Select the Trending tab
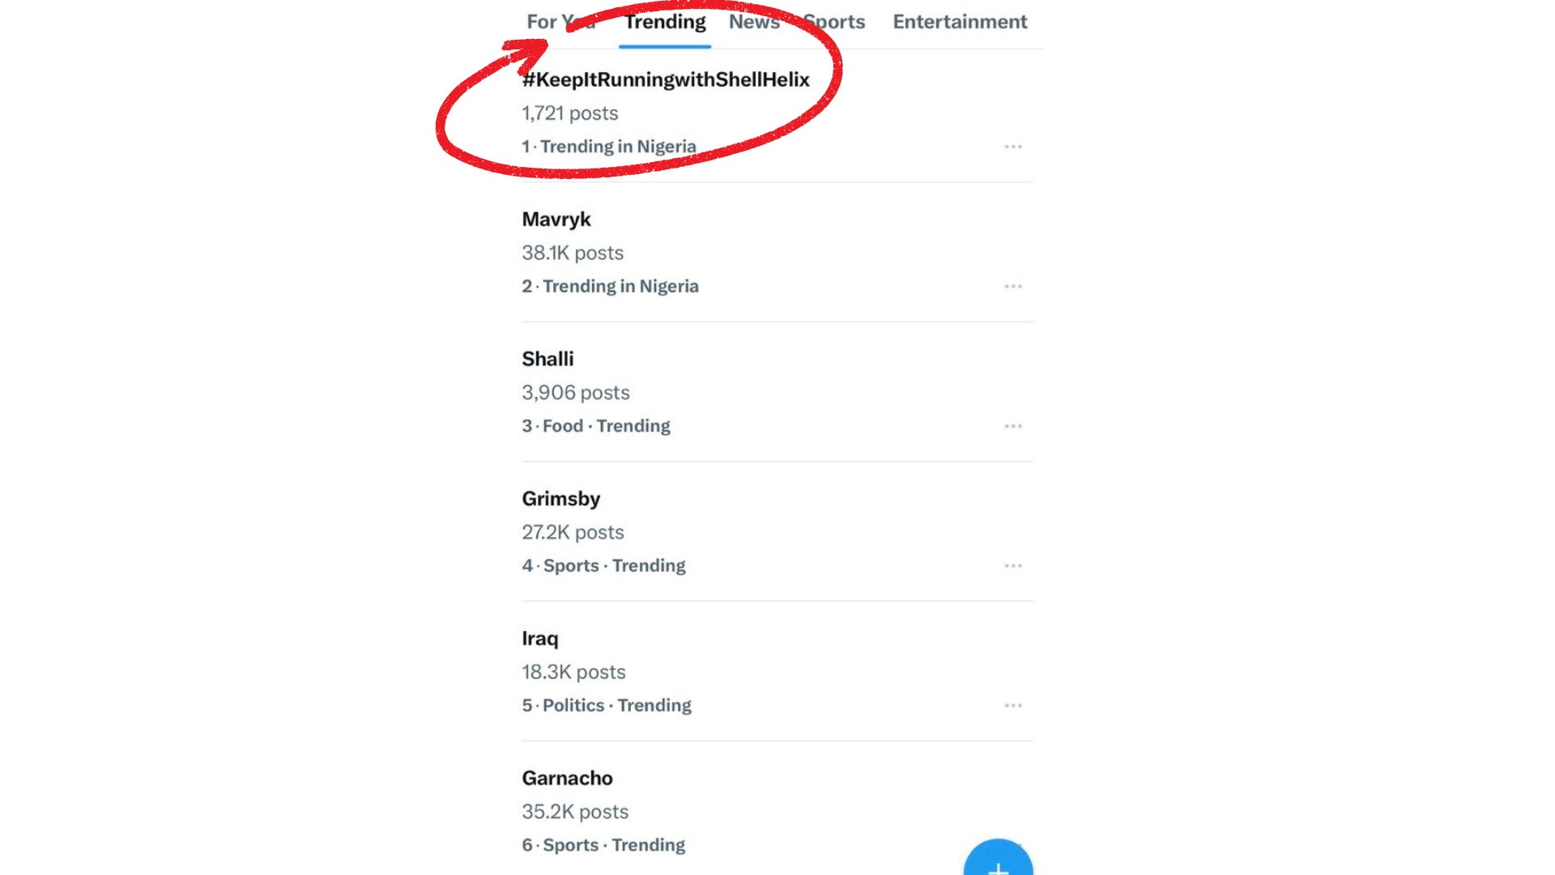Viewport: 1555px width, 875px height. click(665, 22)
